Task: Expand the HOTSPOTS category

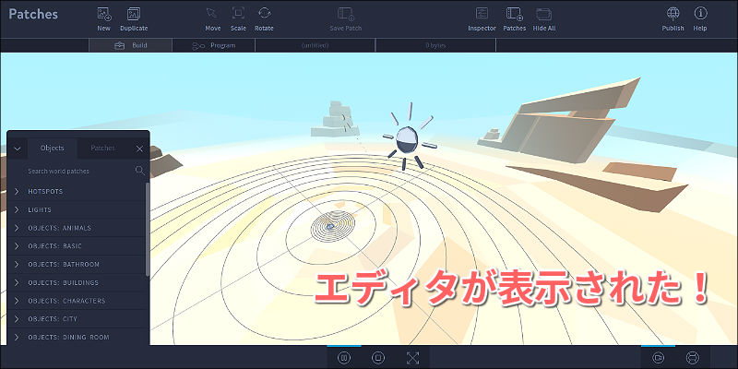Action: [x=77, y=192]
